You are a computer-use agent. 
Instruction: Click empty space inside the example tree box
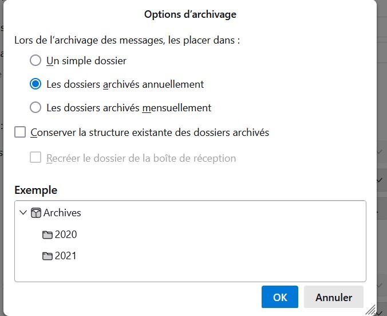click(x=229, y=252)
